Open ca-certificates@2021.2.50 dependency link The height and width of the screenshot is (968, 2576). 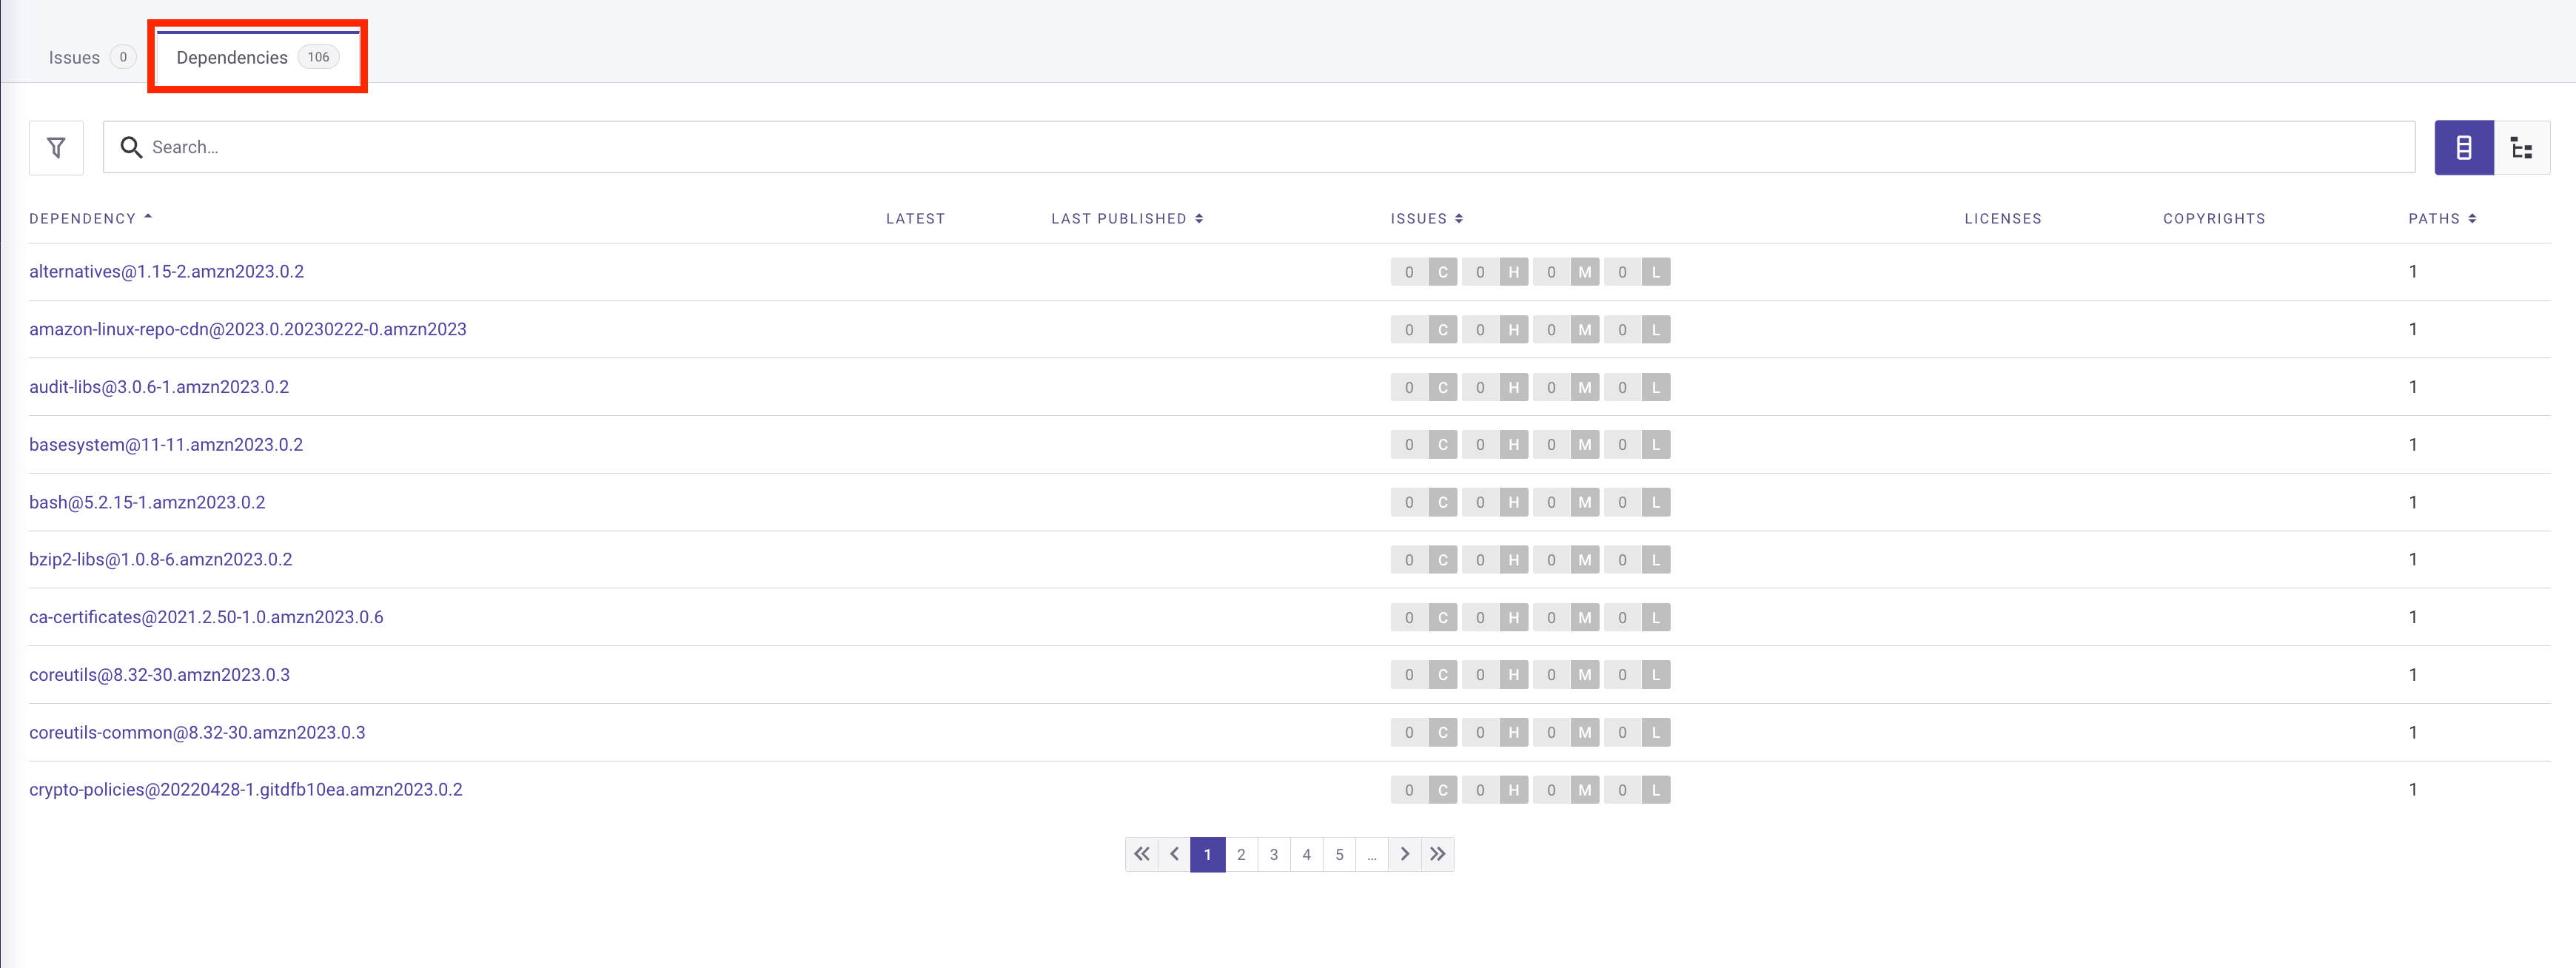coord(206,618)
